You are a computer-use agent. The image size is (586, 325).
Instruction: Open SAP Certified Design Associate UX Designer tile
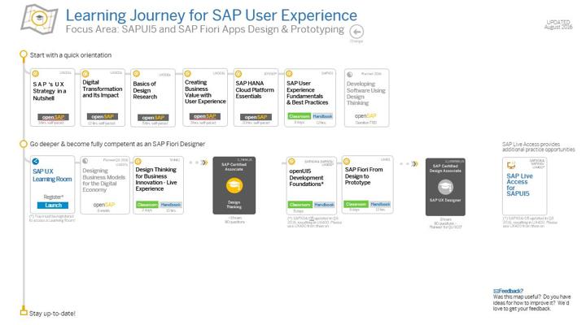445,187
